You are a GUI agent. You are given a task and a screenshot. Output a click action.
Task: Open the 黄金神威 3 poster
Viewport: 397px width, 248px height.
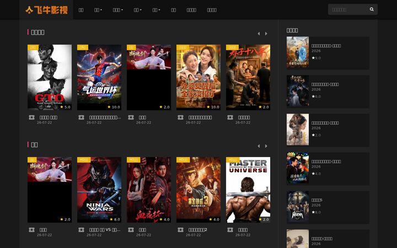coord(198,190)
